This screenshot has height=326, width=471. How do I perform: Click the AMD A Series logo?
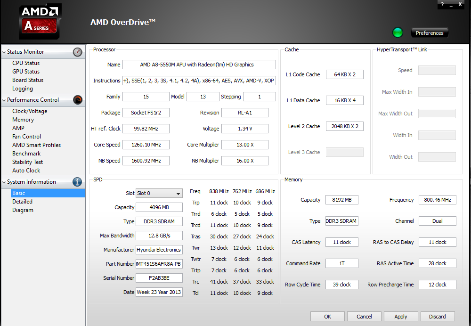coord(40,21)
